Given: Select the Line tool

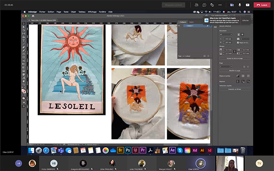Looking at the screenshot, I should coord(24,44).
